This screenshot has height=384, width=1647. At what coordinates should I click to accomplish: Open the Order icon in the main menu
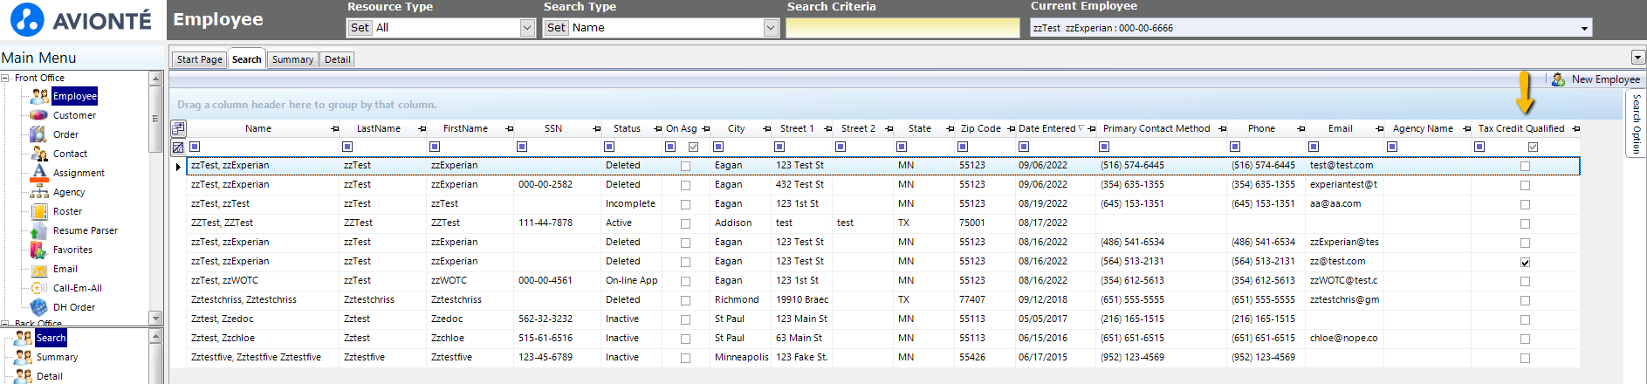pyautogui.click(x=38, y=134)
